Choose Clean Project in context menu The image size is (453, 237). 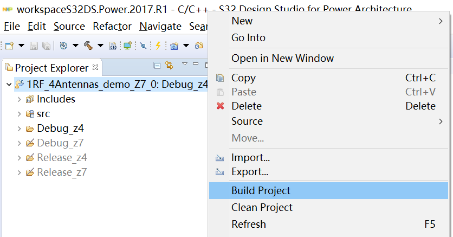coord(262,207)
